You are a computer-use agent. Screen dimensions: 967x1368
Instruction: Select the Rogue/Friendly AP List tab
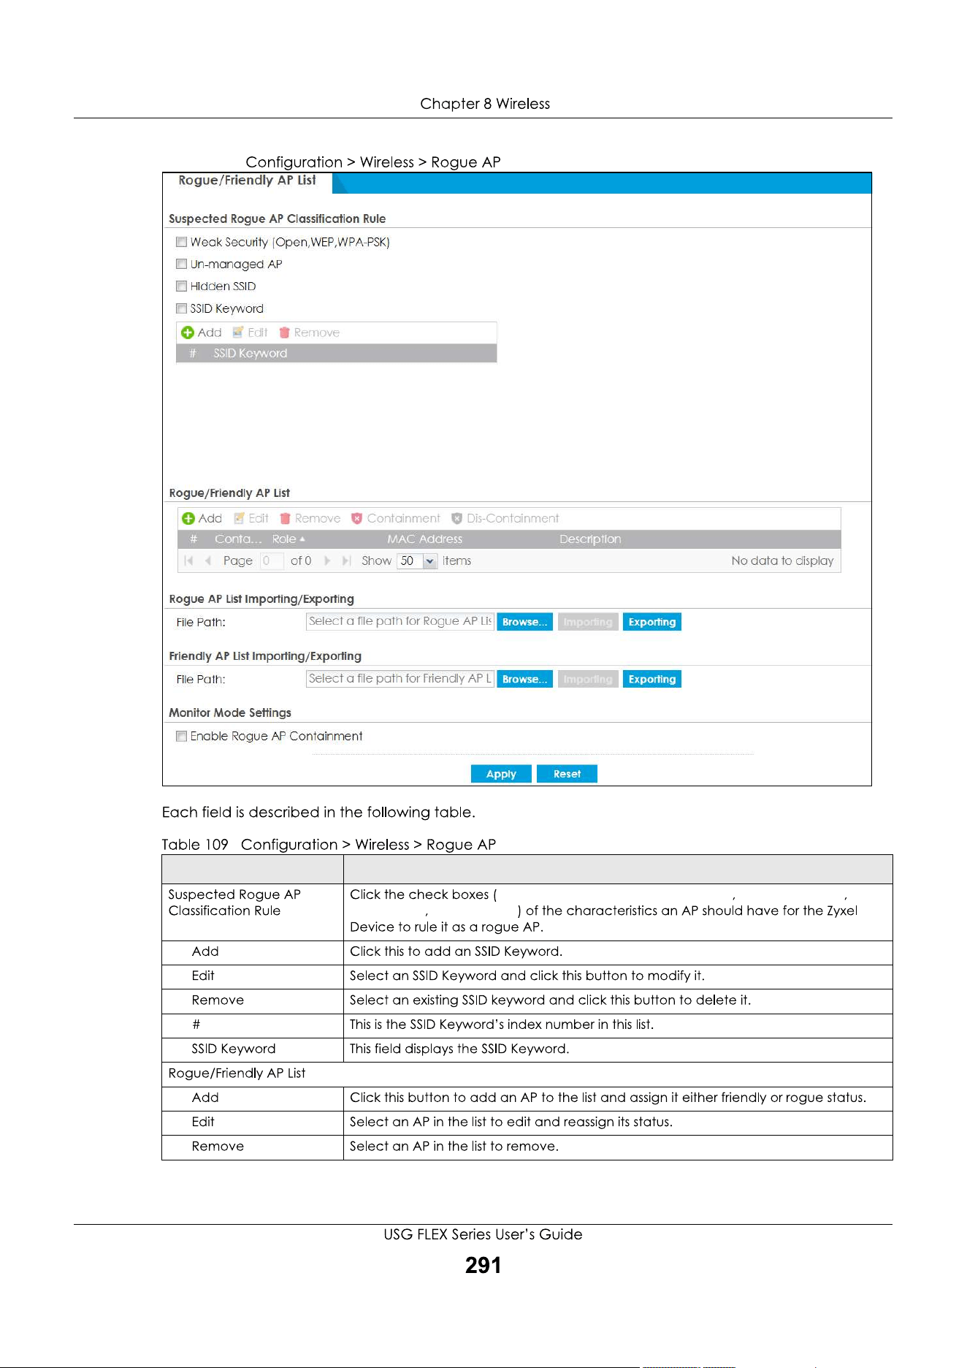click(247, 181)
